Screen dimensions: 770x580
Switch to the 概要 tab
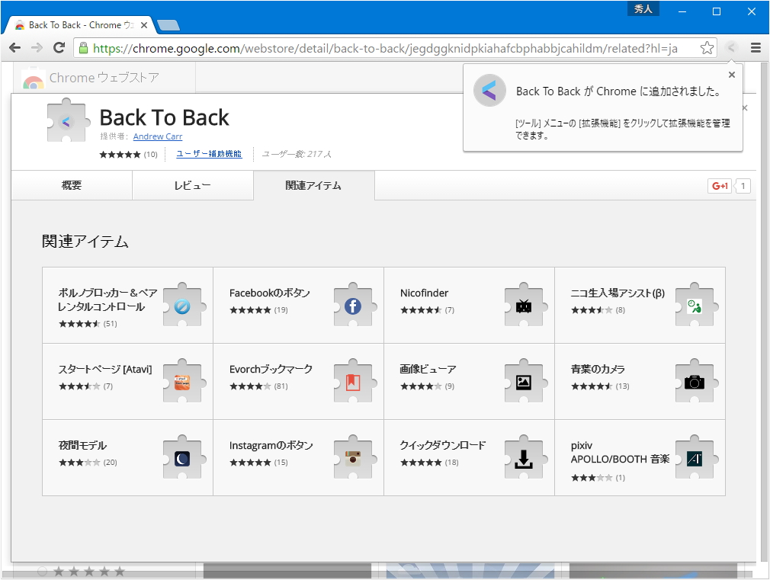coord(71,185)
